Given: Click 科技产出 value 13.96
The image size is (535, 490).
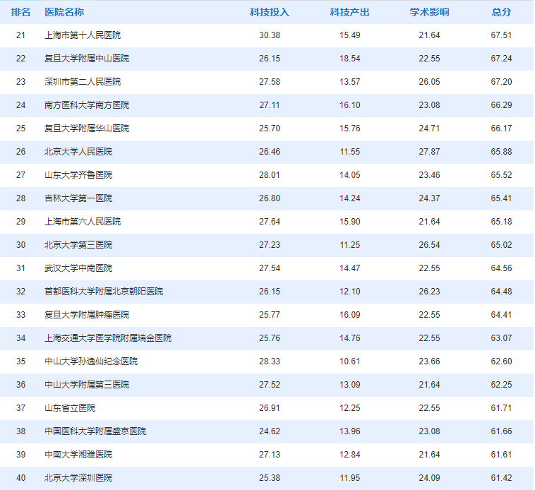Looking at the screenshot, I should [350, 431].
